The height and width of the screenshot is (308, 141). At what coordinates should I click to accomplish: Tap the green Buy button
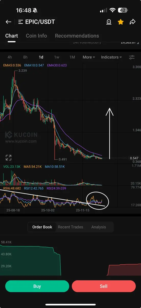(37, 286)
